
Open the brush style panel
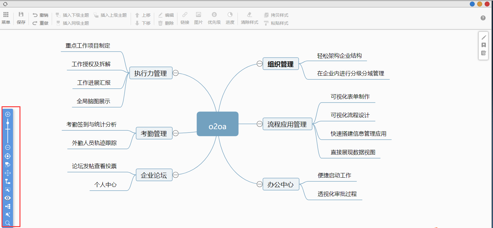coord(484,37)
